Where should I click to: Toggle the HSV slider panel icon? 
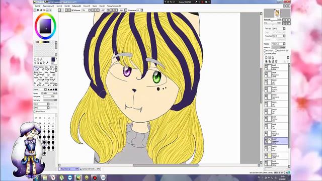click(x=41, y=10)
